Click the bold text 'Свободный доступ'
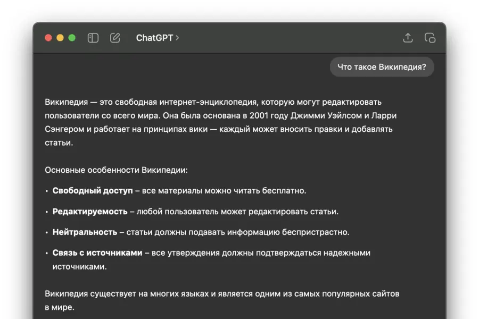The width and height of the screenshot is (479, 319). coord(93,190)
